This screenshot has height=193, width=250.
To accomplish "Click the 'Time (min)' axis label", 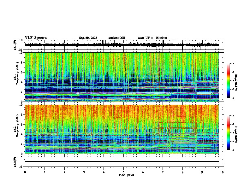I will (126, 175).
